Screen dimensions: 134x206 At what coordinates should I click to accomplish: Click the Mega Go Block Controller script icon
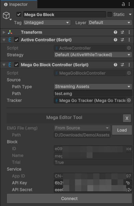(x=10, y=65)
